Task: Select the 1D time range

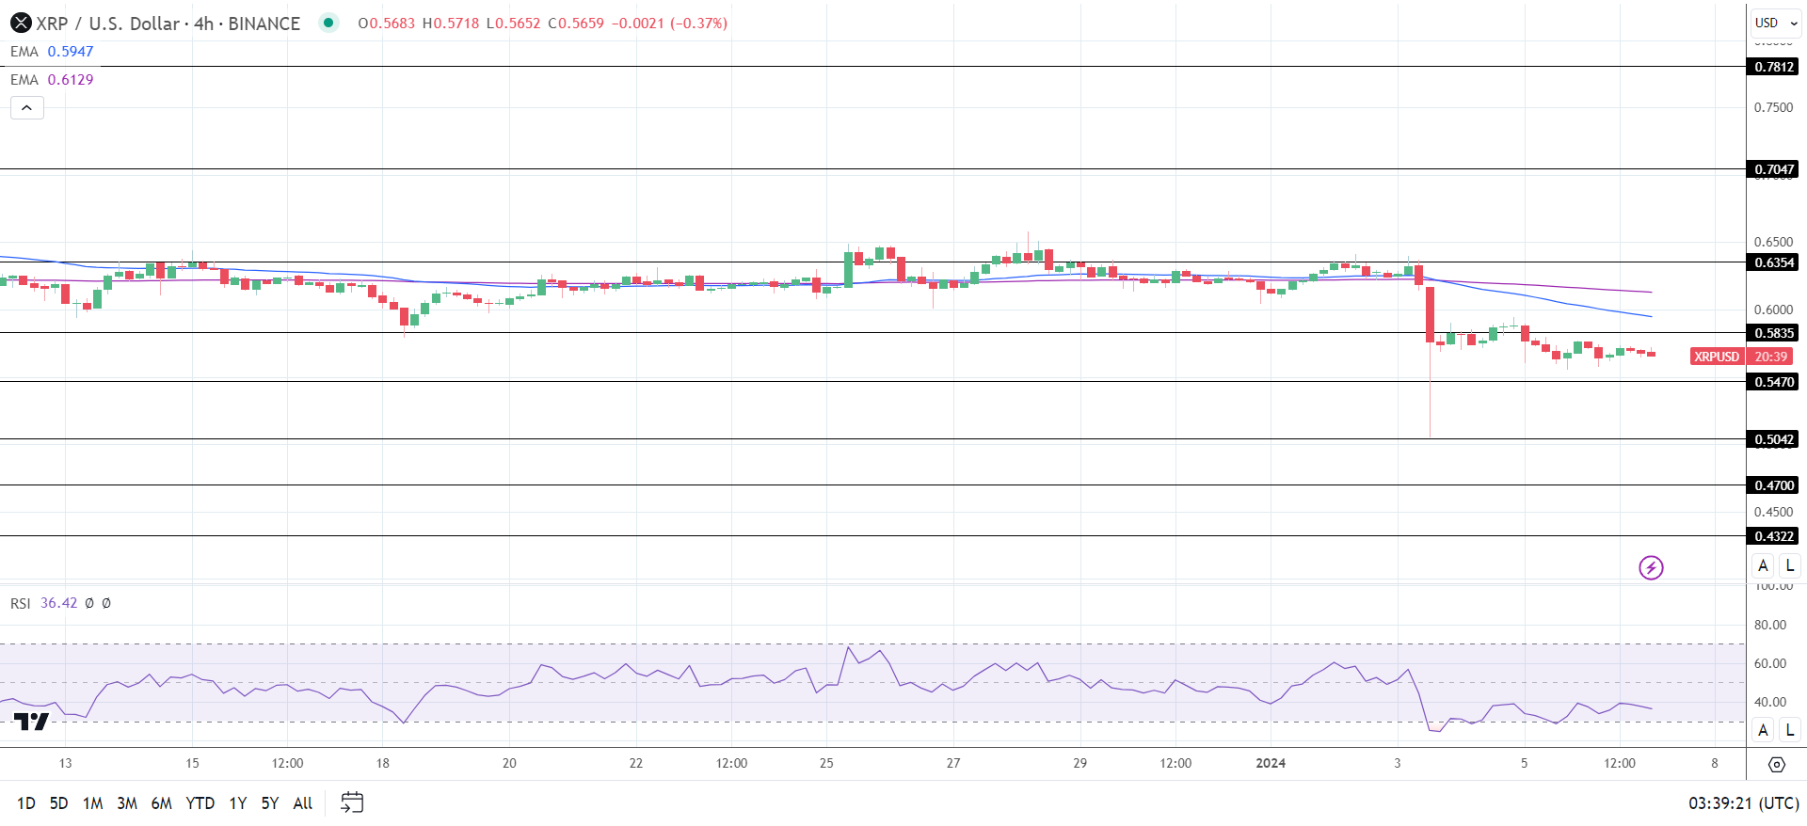Action: click(x=26, y=802)
